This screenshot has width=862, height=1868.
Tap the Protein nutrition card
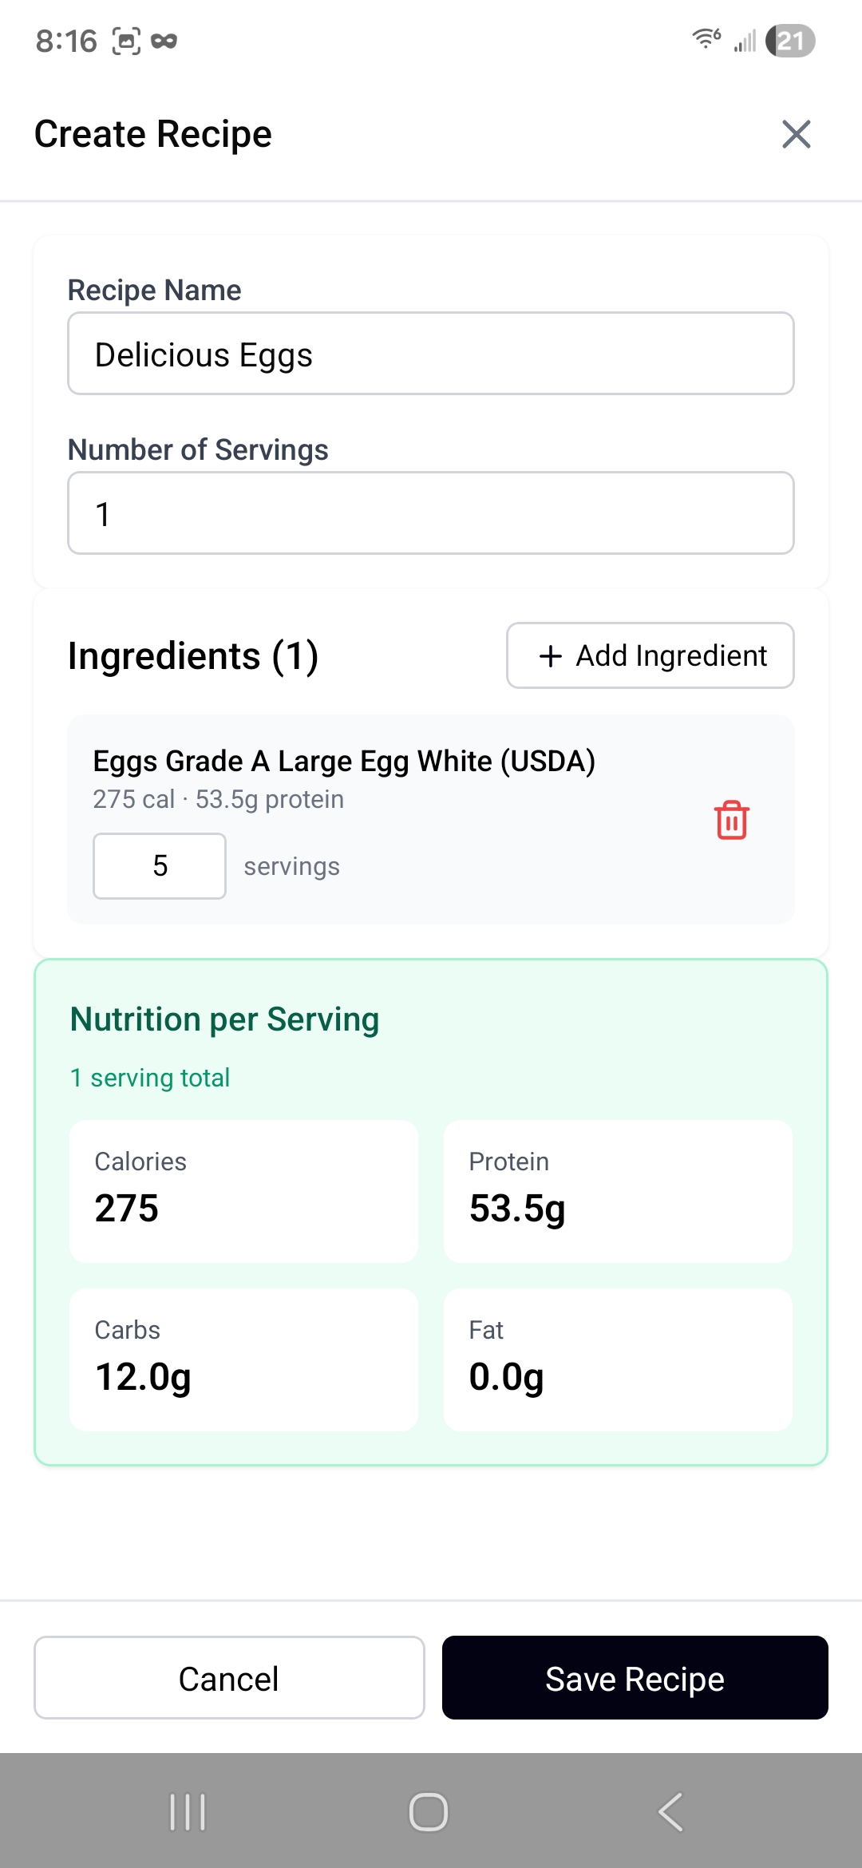618,1191
